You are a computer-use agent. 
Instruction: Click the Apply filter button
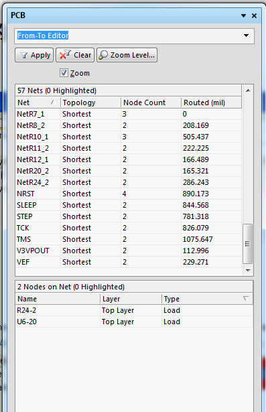34,55
